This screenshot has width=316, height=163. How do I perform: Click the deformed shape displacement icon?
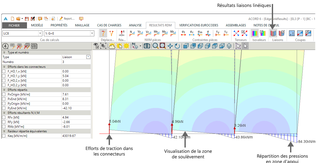point(103,33)
